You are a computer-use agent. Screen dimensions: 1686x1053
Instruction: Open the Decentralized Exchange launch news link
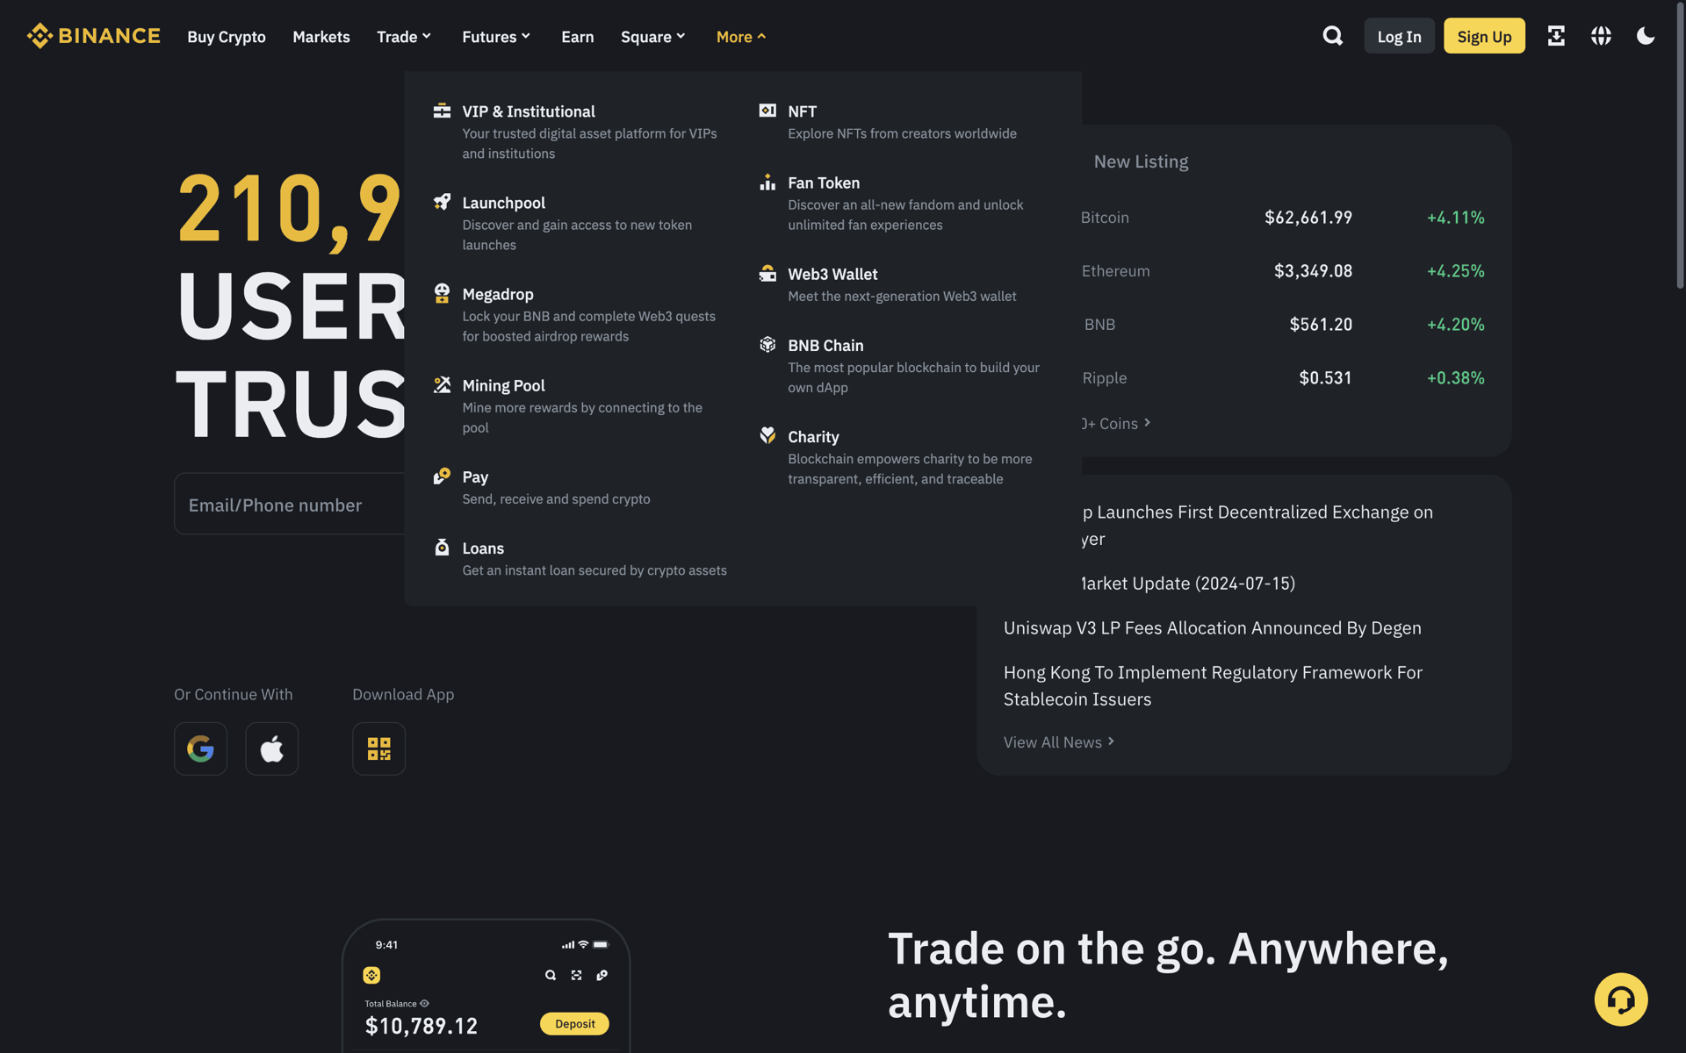click(1257, 525)
